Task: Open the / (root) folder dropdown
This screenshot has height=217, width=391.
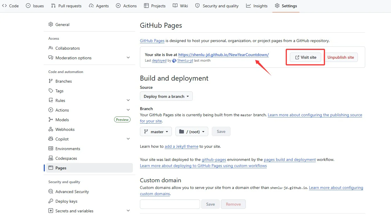Action: [192, 132]
